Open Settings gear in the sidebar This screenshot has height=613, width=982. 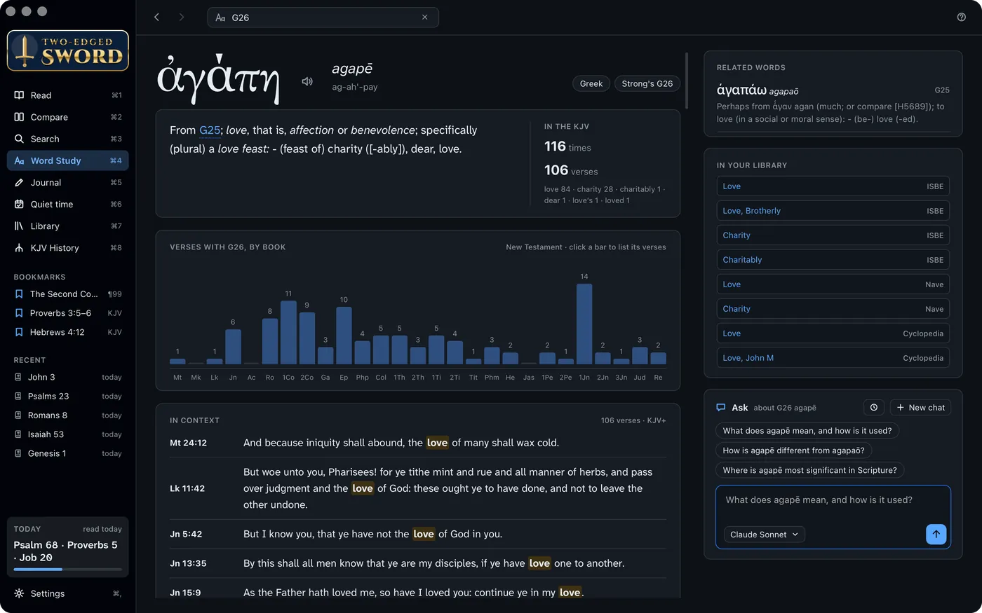pyautogui.click(x=68, y=593)
